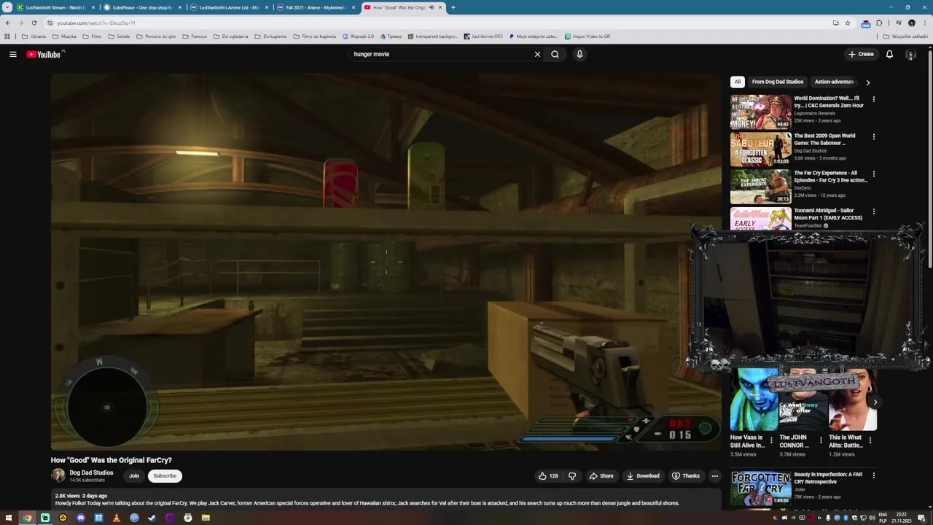Image resolution: width=933 pixels, height=525 pixels.
Task: Like the video with thumbs up
Action: tap(548, 475)
